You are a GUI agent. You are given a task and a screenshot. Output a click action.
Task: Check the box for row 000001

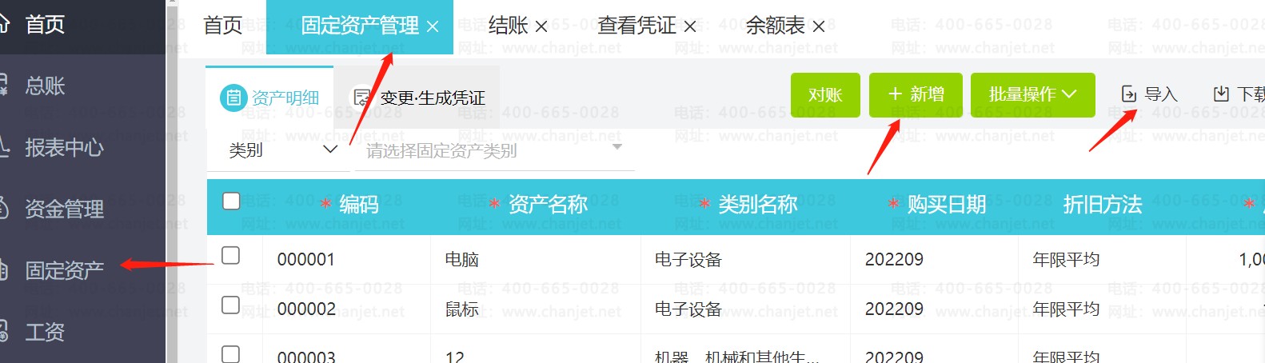230,255
